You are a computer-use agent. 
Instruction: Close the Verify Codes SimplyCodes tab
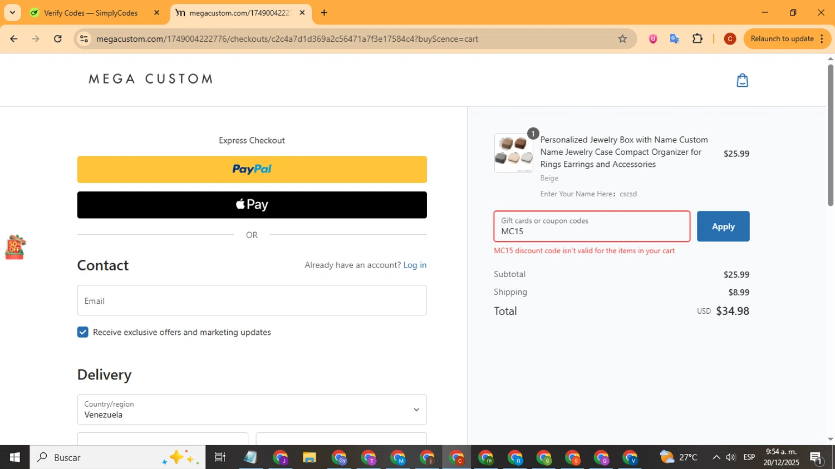[156, 13]
